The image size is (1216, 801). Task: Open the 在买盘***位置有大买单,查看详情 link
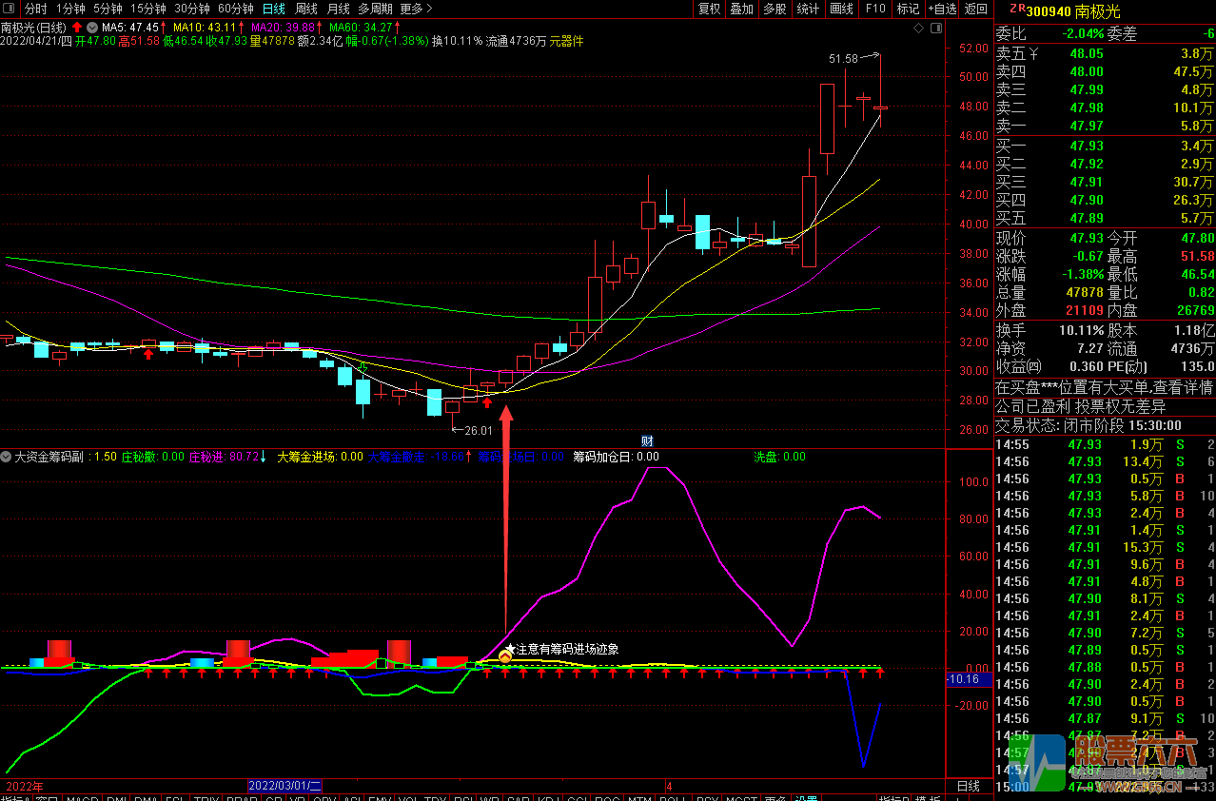coord(1104,387)
